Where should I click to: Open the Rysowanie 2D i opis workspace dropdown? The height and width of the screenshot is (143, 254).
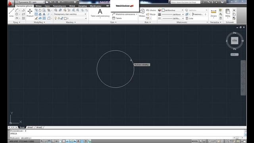(x=30, y=2)
